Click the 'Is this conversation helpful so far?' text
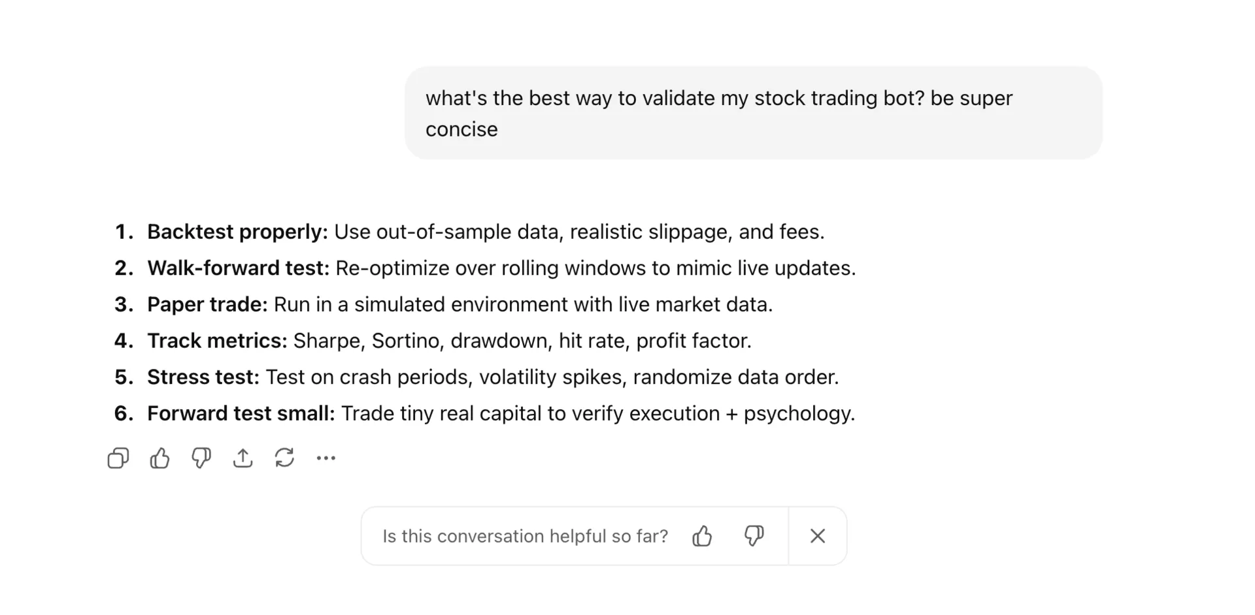 524,535
